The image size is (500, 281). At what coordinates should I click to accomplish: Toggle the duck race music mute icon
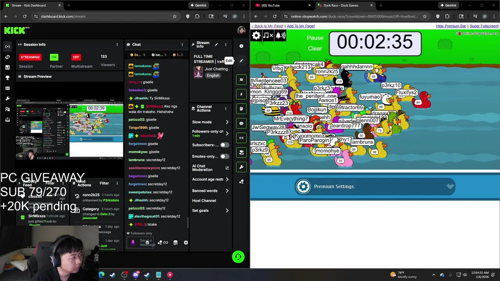(x=268, y=36)
